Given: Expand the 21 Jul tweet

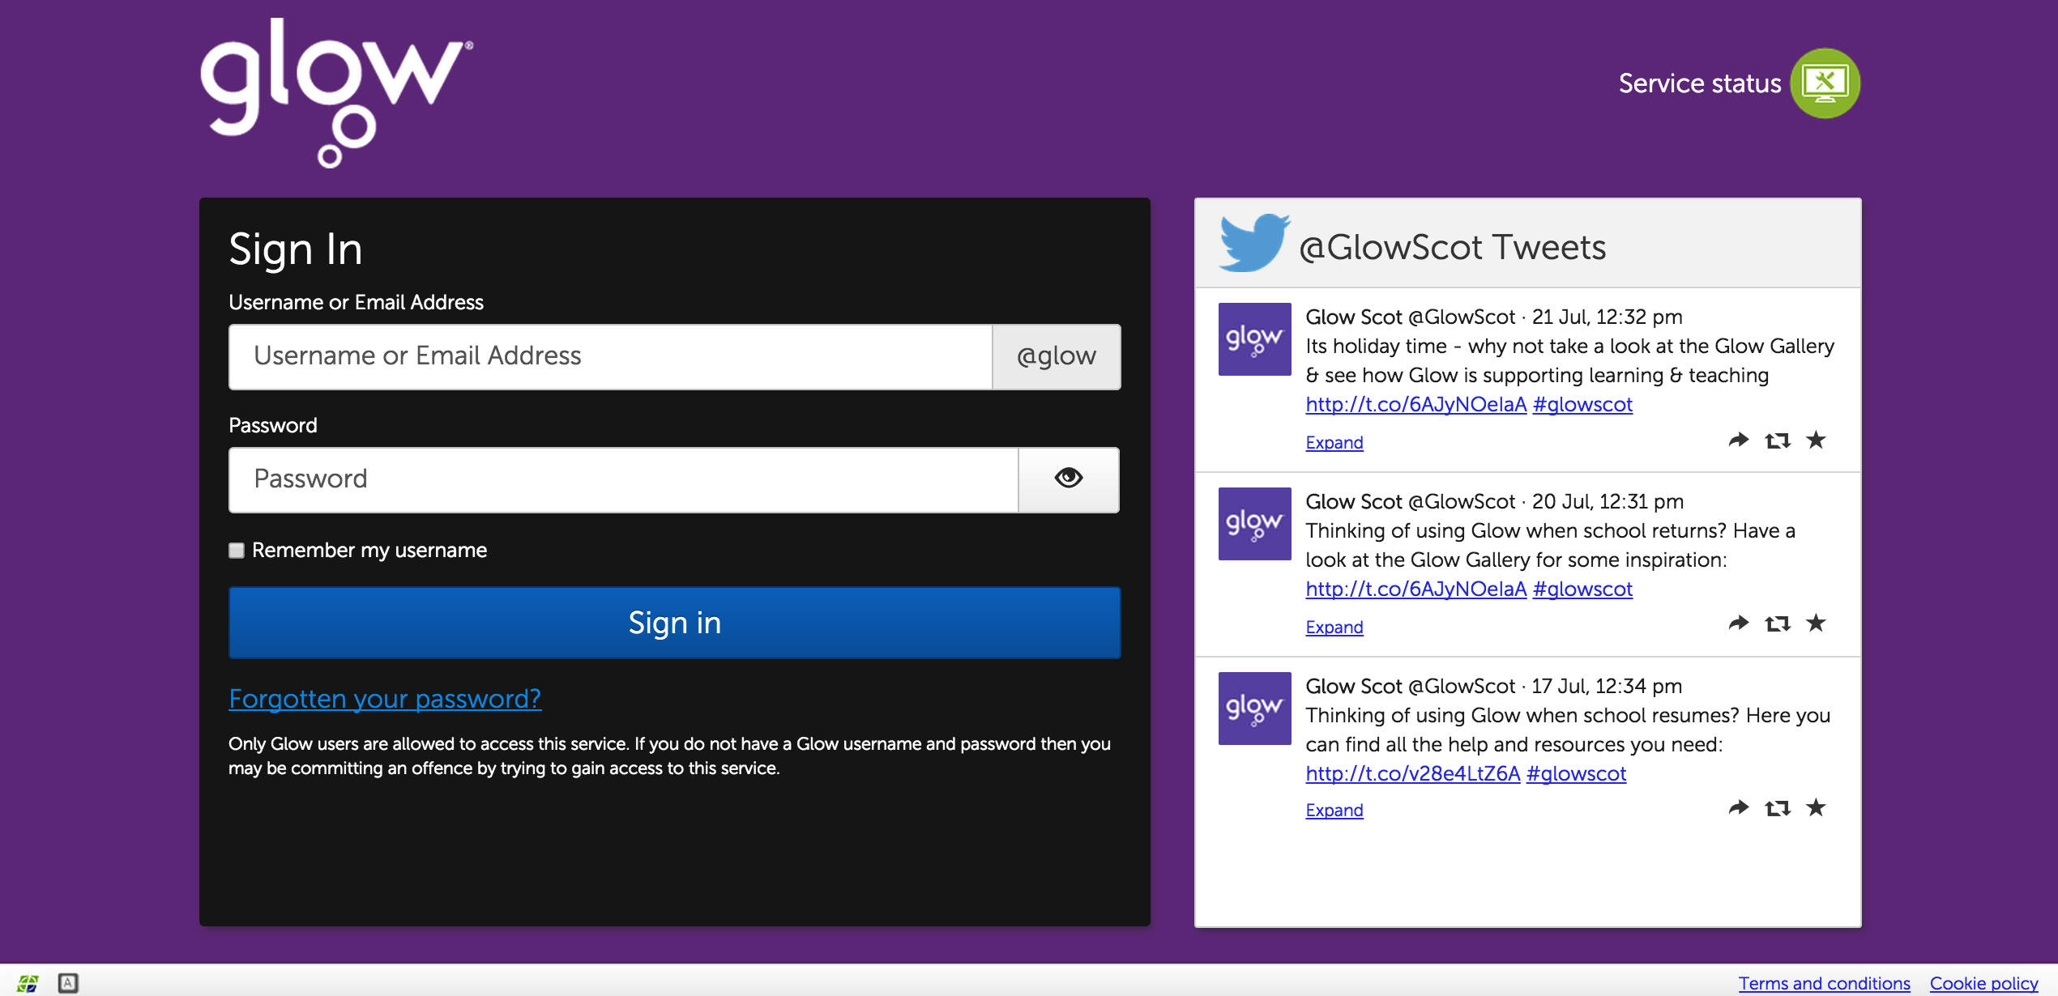Looking at the screenshot, I should coord(1334,443).
